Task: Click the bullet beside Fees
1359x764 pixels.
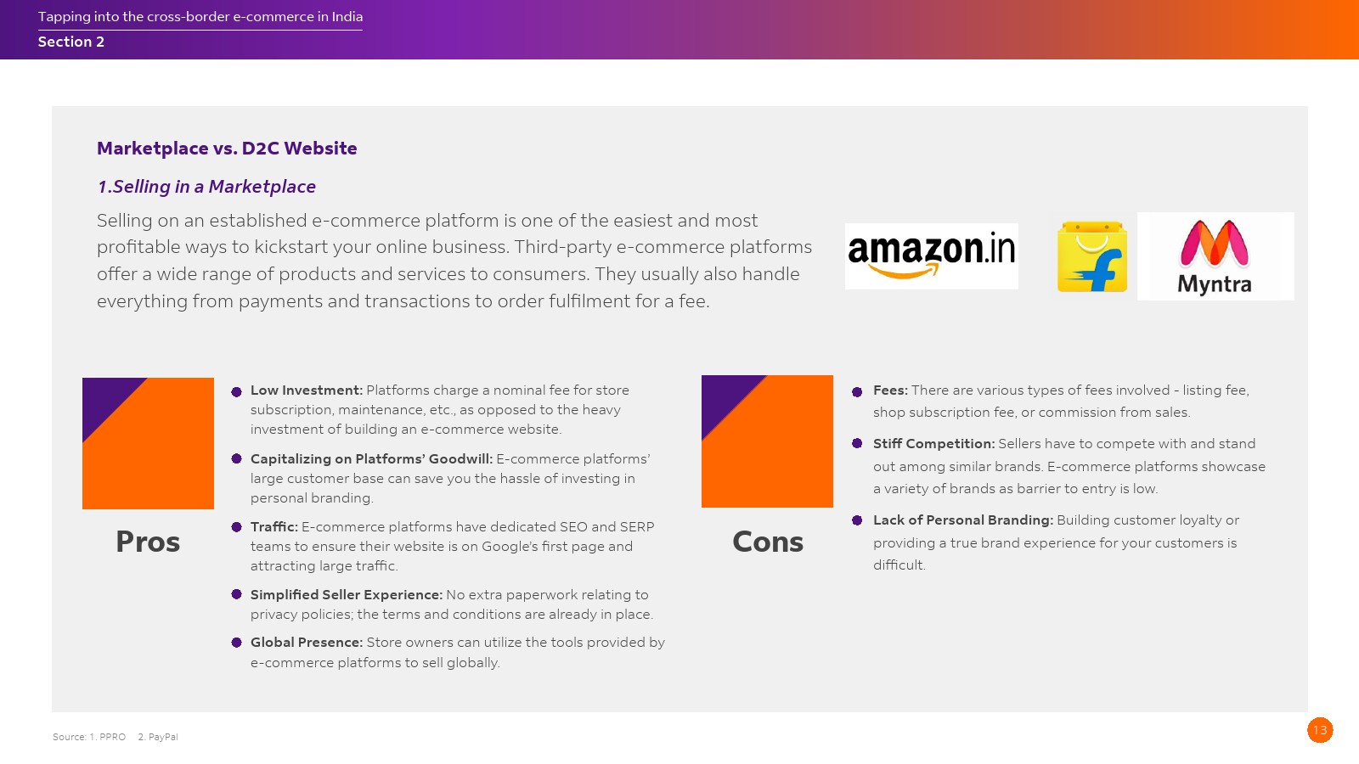Action: (857, 391)
